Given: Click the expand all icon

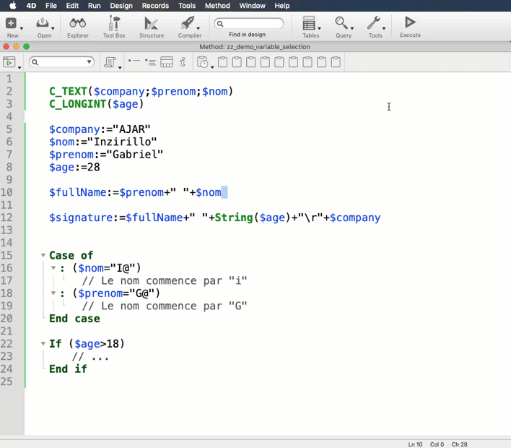Looking at the screenshot, I should (x=150, y=62).
